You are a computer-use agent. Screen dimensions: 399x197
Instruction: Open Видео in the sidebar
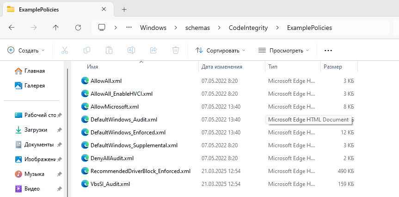32,189
